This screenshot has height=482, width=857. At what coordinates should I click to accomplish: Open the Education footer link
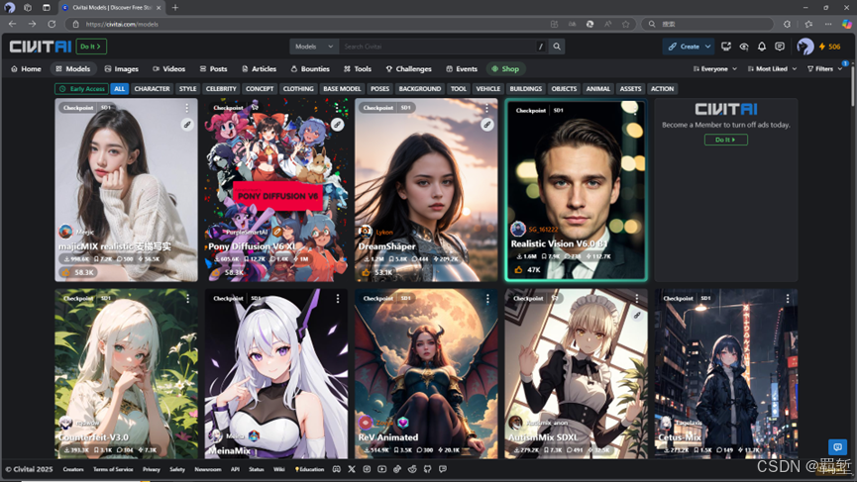point(310,469)
